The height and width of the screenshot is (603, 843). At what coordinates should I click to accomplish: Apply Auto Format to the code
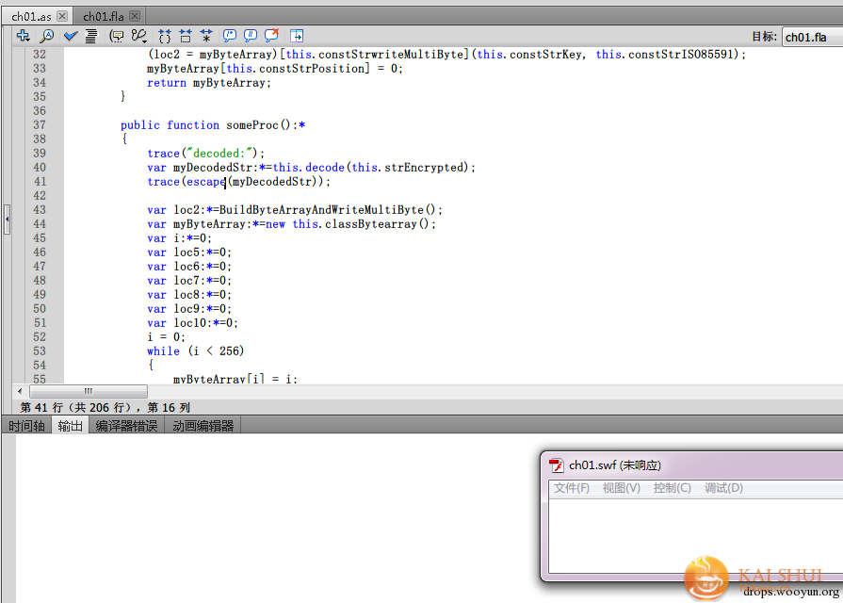[91, 36]
